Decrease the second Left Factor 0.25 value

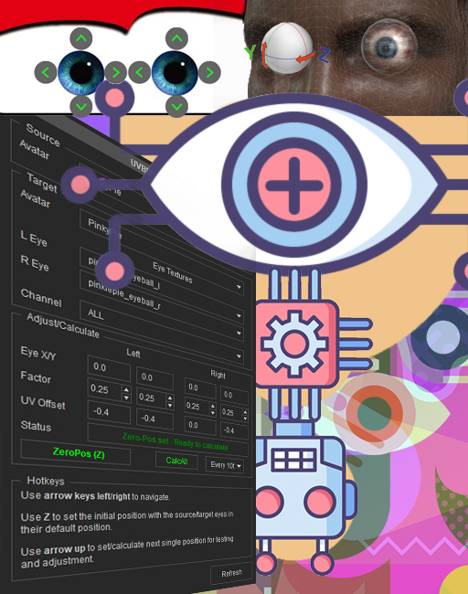(170, 406)
